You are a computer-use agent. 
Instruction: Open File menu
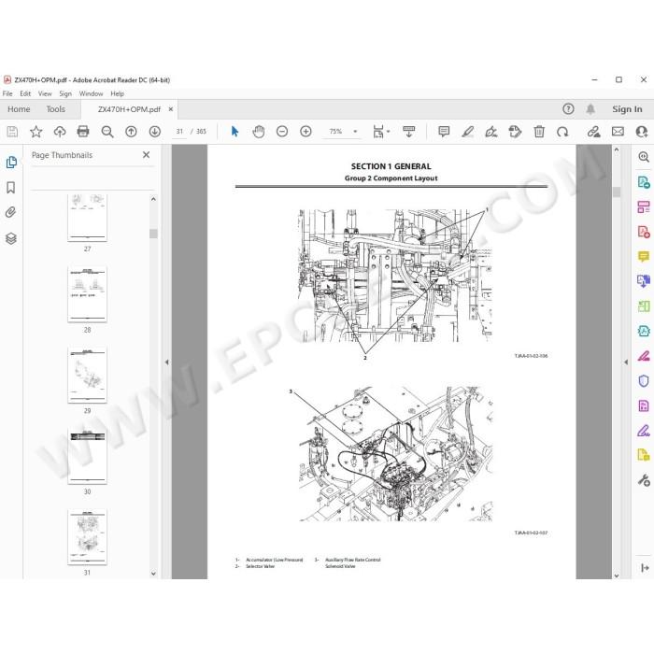(7, 93)
